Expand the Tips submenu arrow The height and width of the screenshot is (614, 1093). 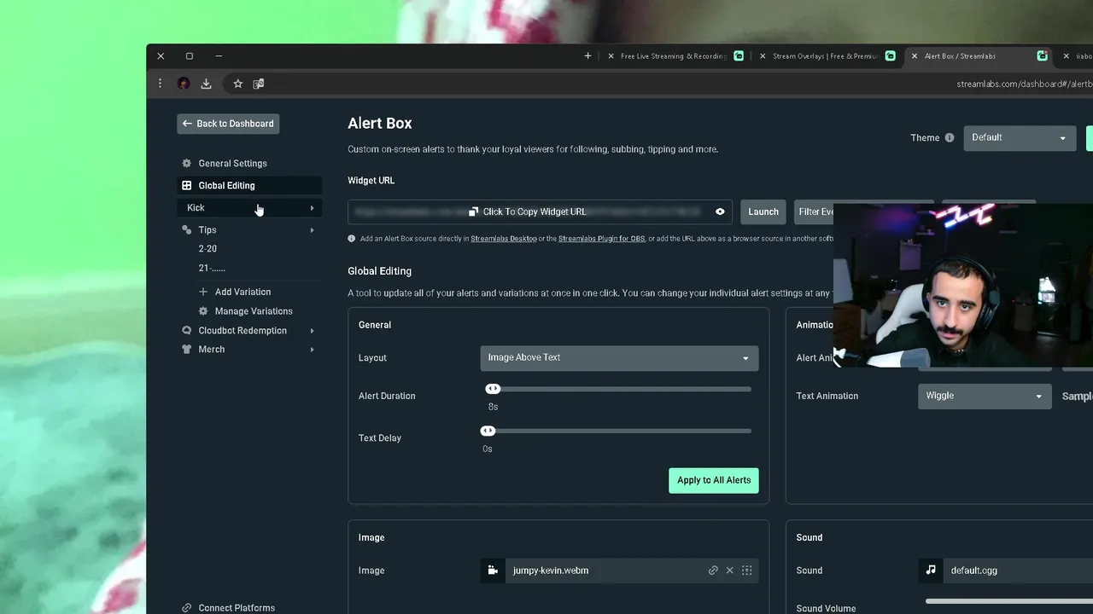[x=312, y=230]
